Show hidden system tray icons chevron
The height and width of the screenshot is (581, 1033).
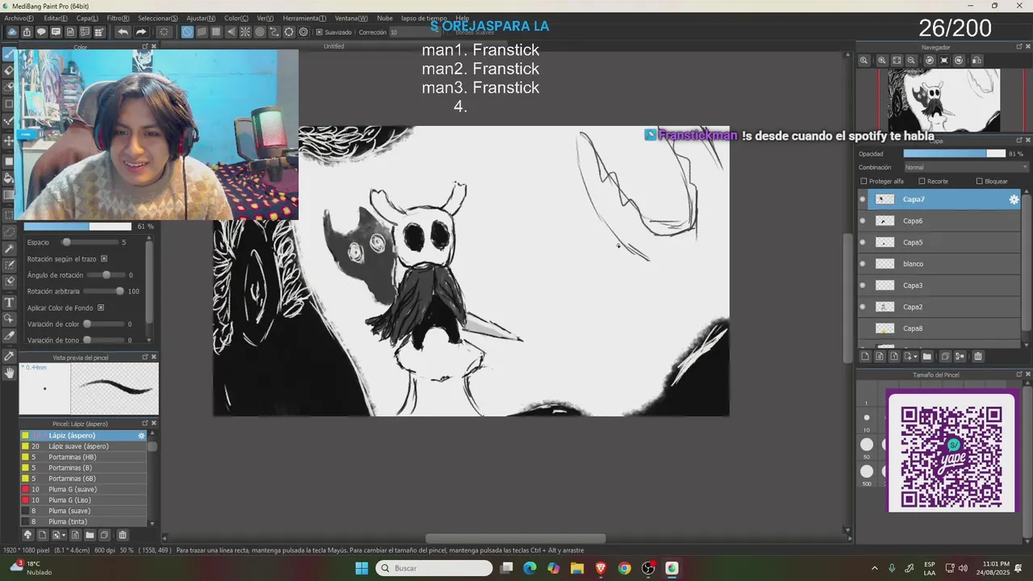pos(874,568)
